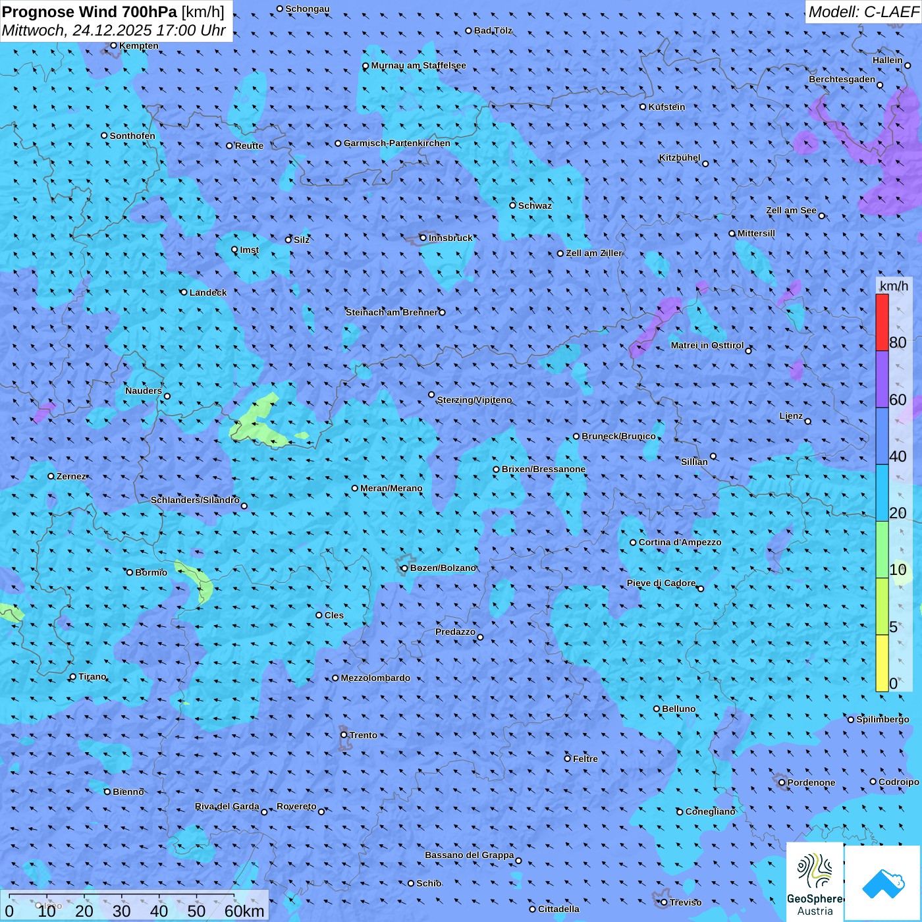
Task: Select the blue 40–60 km/h legend swatch
Action: [882, 437]
